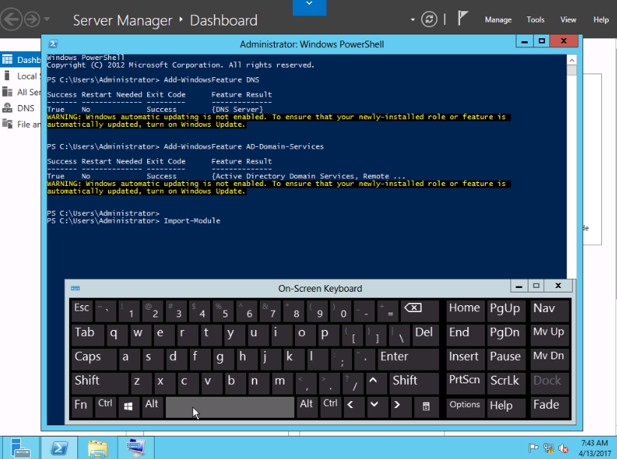The height and width of the screenshot is (459, 617).
Task: Toggle the Caps lock key
Action: [94, 358]
